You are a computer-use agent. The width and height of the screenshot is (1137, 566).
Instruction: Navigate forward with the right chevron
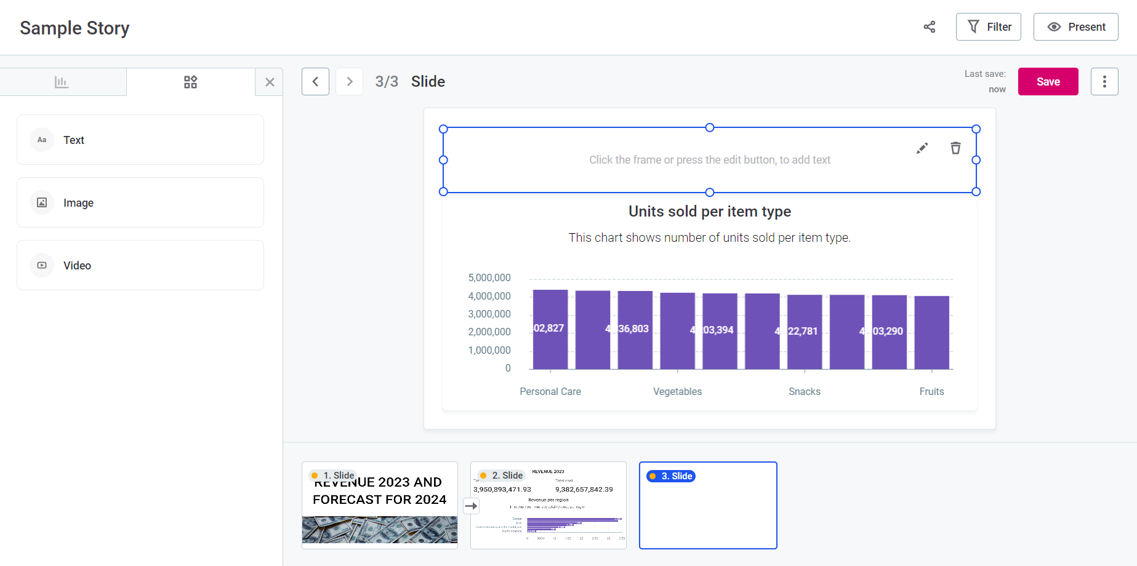point(349,81)
